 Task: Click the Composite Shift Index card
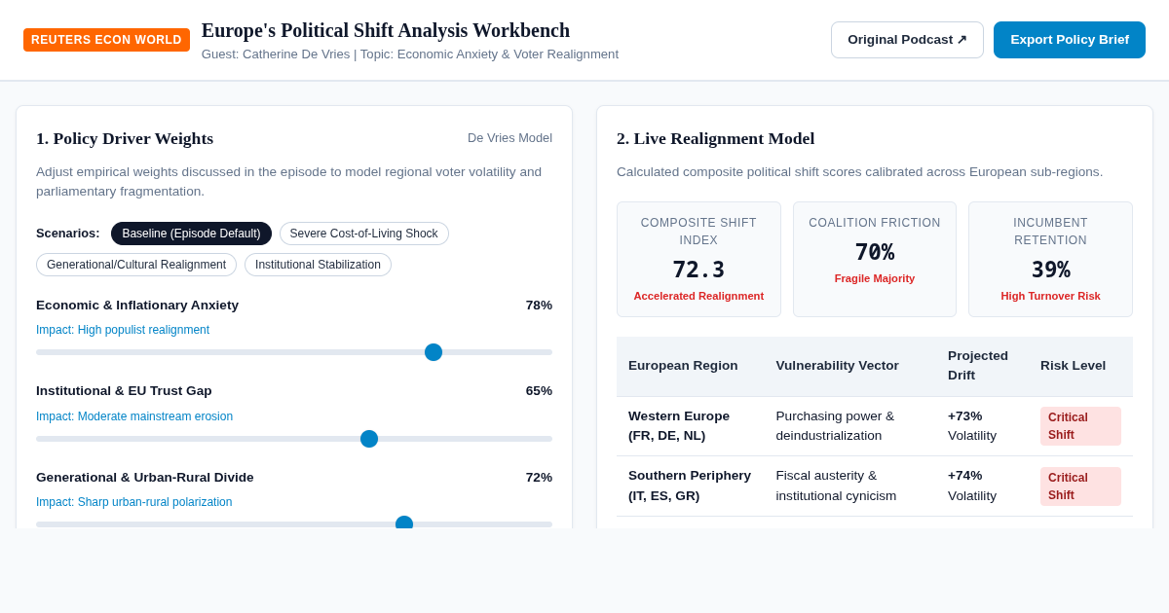coord(698,259)
